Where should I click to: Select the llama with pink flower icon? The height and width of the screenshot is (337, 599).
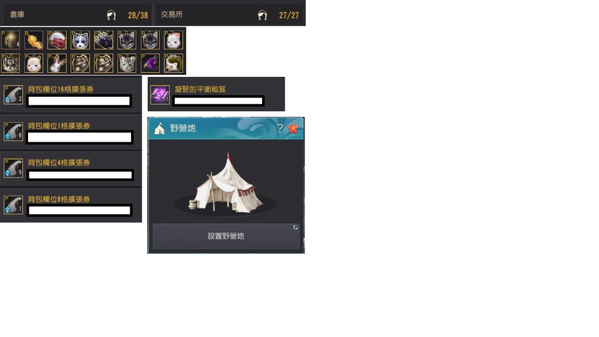(x=173, y=40)
